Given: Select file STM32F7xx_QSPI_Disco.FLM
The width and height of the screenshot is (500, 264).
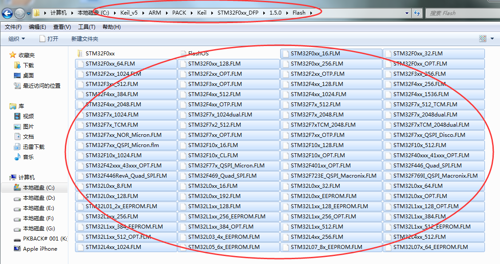Looking at the screenshot, I should [x=434, y=135].
